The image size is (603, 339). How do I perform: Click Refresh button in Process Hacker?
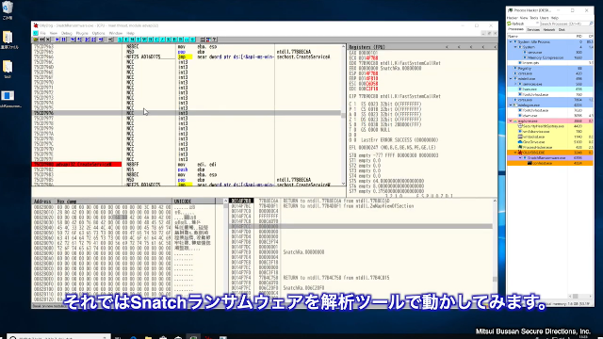pyautogui.click(x=515, y=24)
